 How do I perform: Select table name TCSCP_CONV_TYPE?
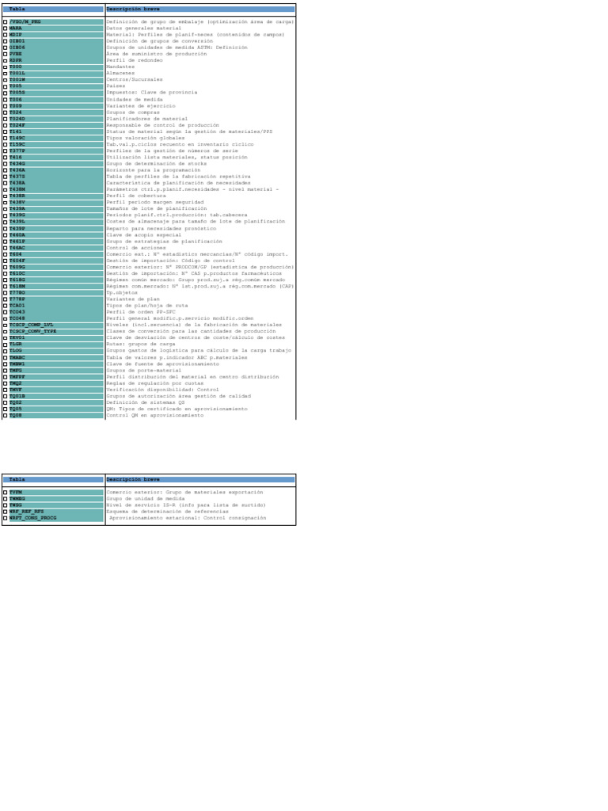pos(32,332)
